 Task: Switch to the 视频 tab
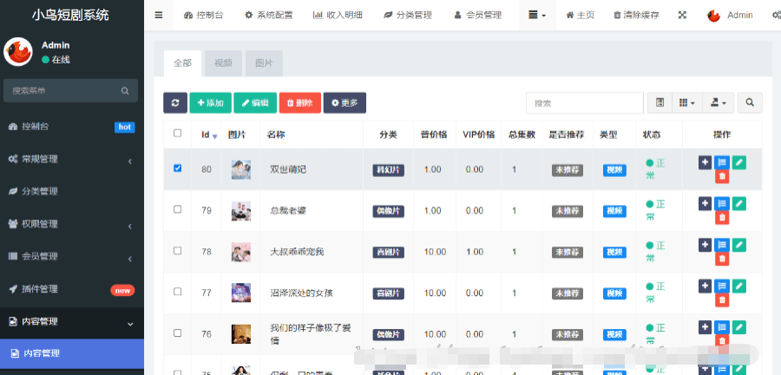(223, 63)
